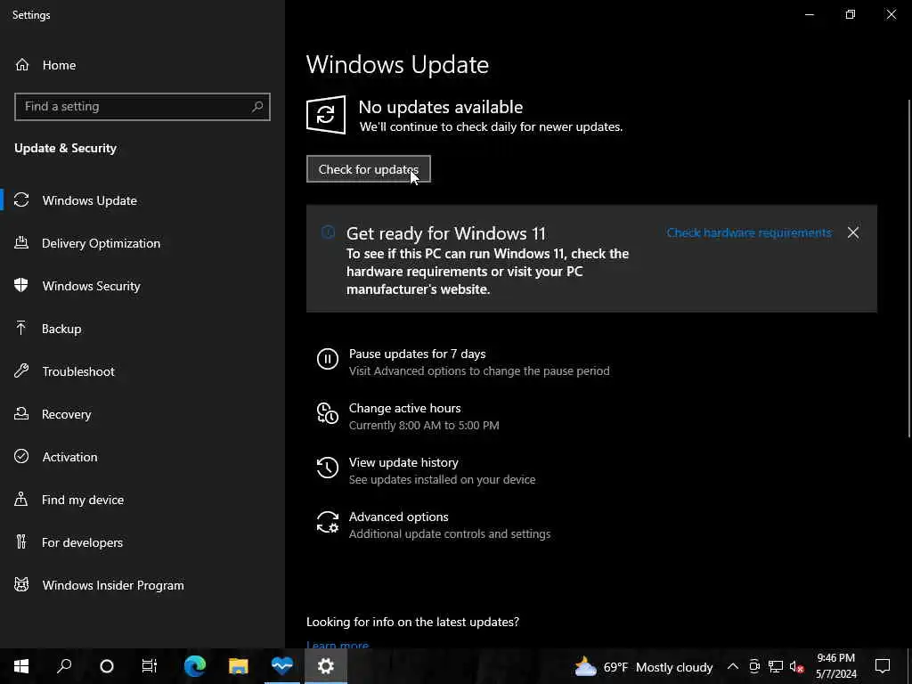
Task: Open the PC Health Check taskbar app
Action: [x=282, y=666]
